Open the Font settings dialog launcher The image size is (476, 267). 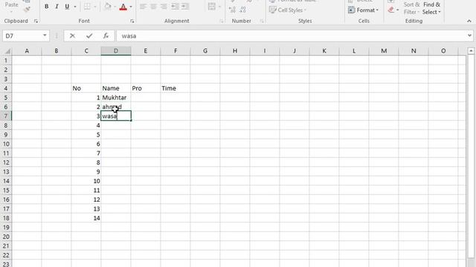132,21
